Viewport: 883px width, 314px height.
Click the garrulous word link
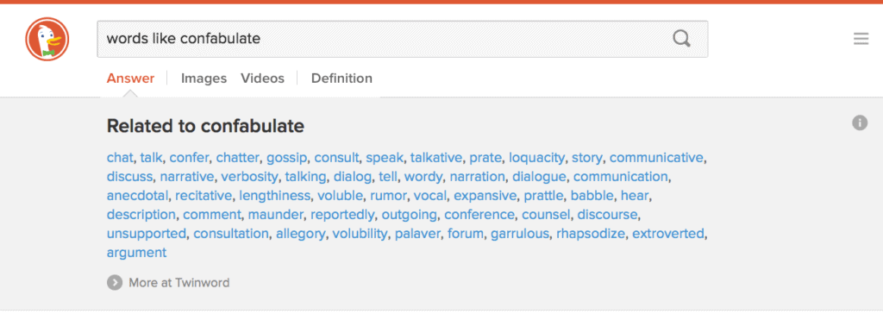[x=520, y=234]
